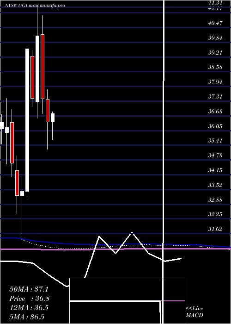The image size is (231, 324).
Task: Select the 31.62 price axis label
Action: (x=216, y=229)
